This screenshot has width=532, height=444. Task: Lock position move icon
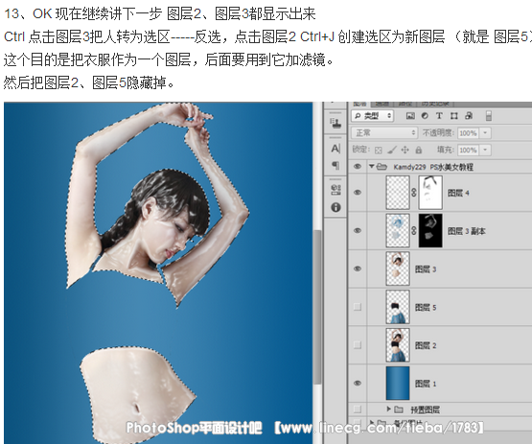[x=405, y=150]
